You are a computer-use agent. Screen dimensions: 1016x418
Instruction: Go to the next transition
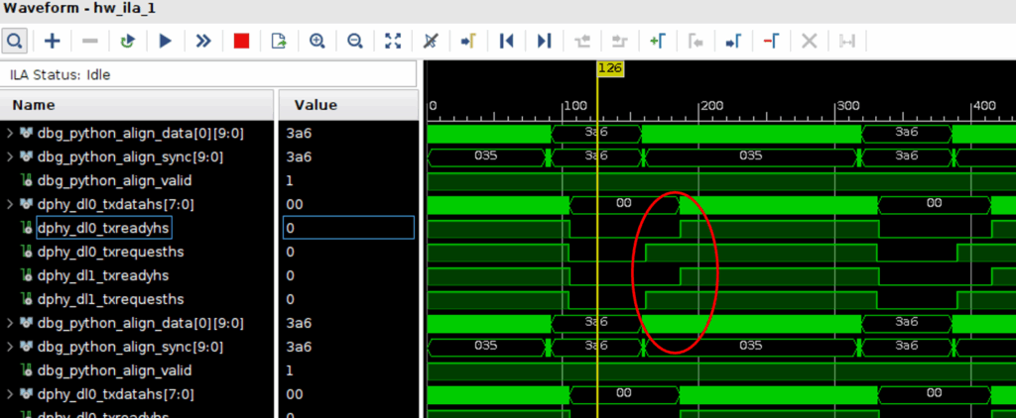(619, 42)
